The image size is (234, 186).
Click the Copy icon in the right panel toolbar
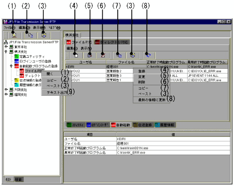[x=119, y=55]
